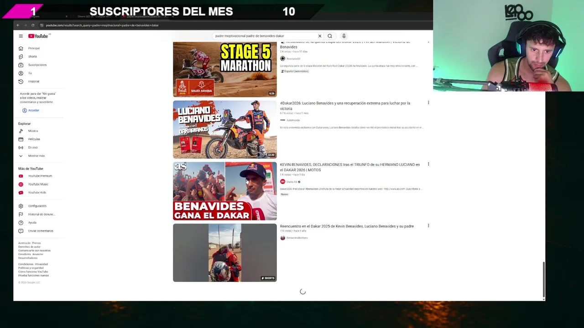Open Configuración via gear icon
This screenshot has width=584, height=328.
pos(21,206)
